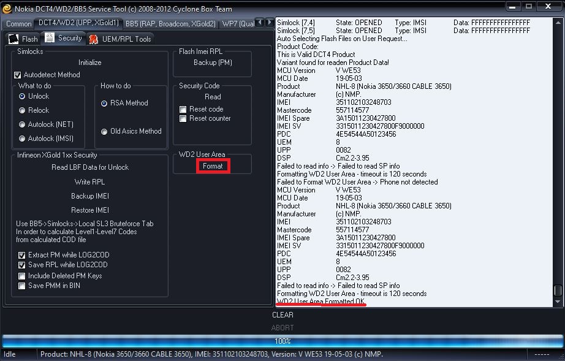Screen dimensions: 565x361
Task: Click the log scrollbar thumb
Action: pos(557,291)
